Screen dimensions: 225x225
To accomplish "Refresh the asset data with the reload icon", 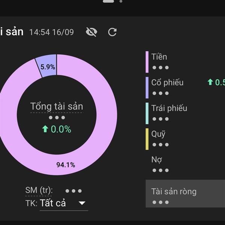I will pyautogui.click(x=112, y=32).
